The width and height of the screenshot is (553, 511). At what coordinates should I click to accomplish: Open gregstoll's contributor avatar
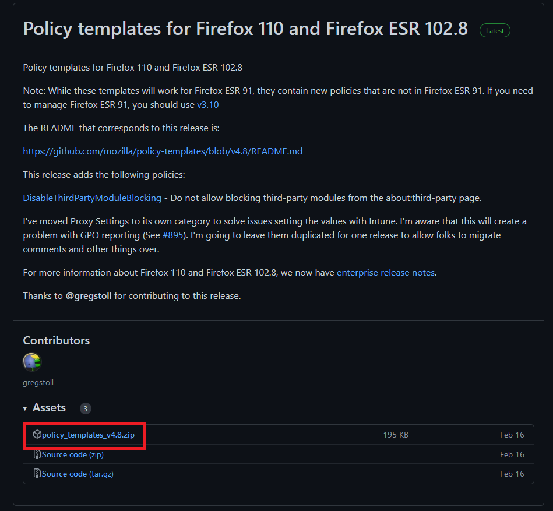(x=32, y=362)
